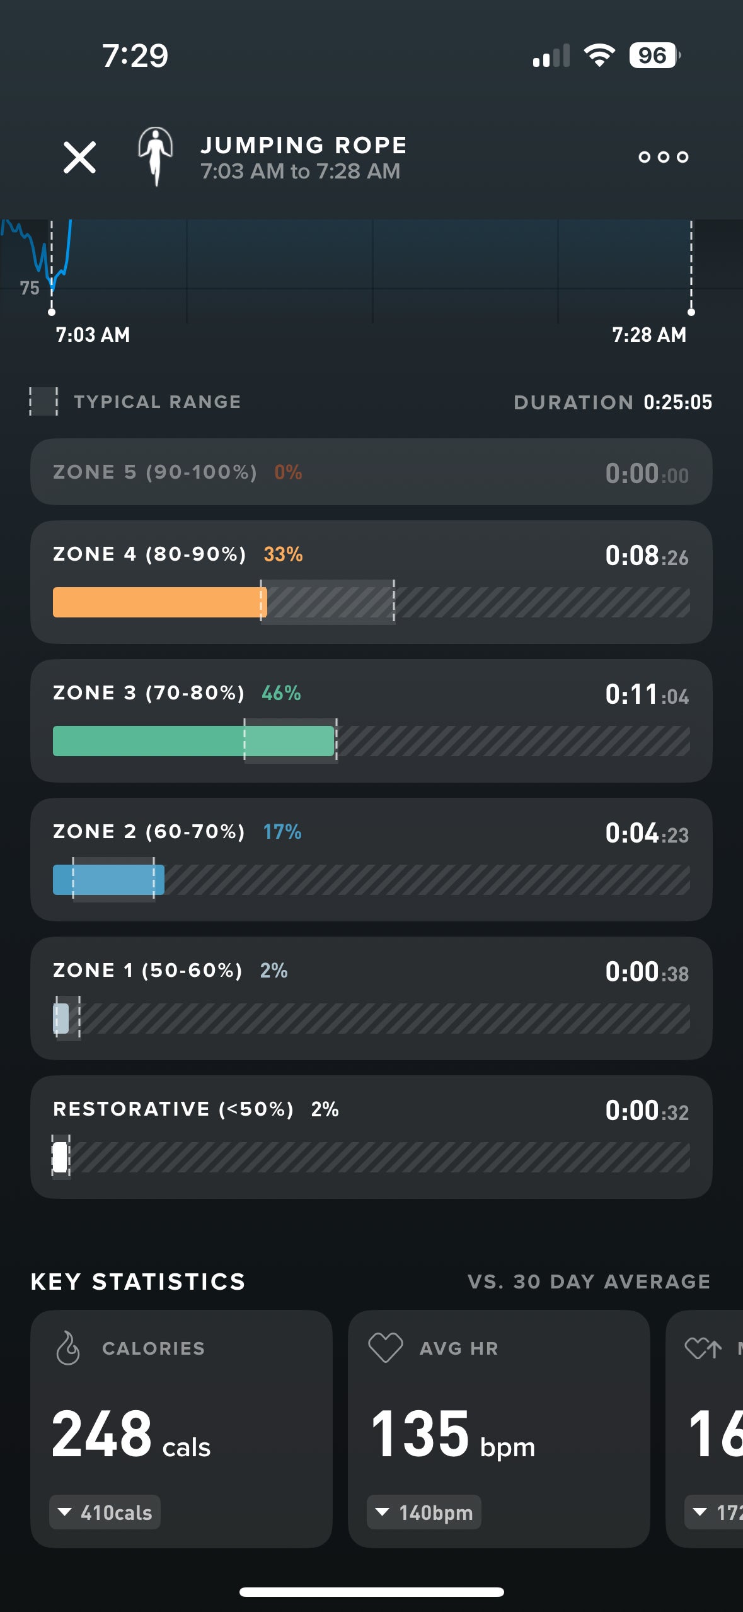Tap the Typical Range legend icon
Screen dimensions: 743x1612
tap(43, 402)
